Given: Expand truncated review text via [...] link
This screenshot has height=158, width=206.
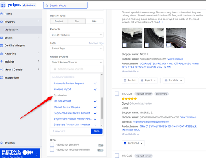Looking at the screenshot, I should click(161, 22).
